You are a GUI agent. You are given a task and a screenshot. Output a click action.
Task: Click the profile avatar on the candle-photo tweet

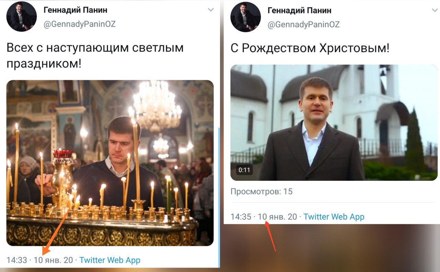click(x=21, y=16)
